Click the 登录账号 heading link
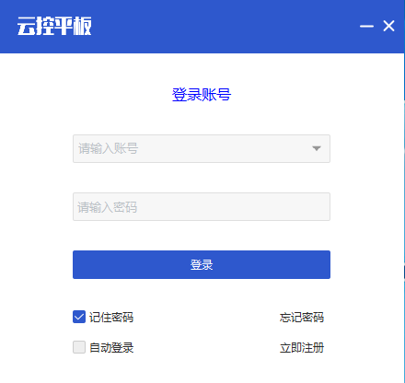 pyautogui.click(x=202, y=95)
